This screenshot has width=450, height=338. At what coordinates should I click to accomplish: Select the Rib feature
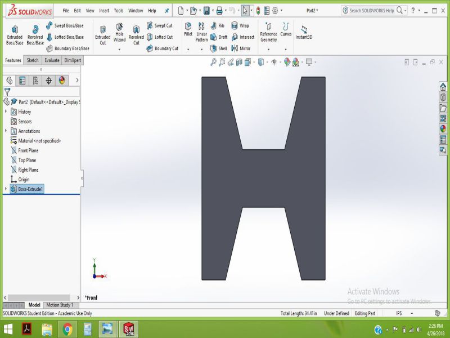coord(217,25)
